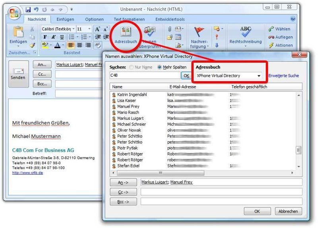Set high importance with red exclamation
Screen dimensions: 318x228
[x=217, y=37]
